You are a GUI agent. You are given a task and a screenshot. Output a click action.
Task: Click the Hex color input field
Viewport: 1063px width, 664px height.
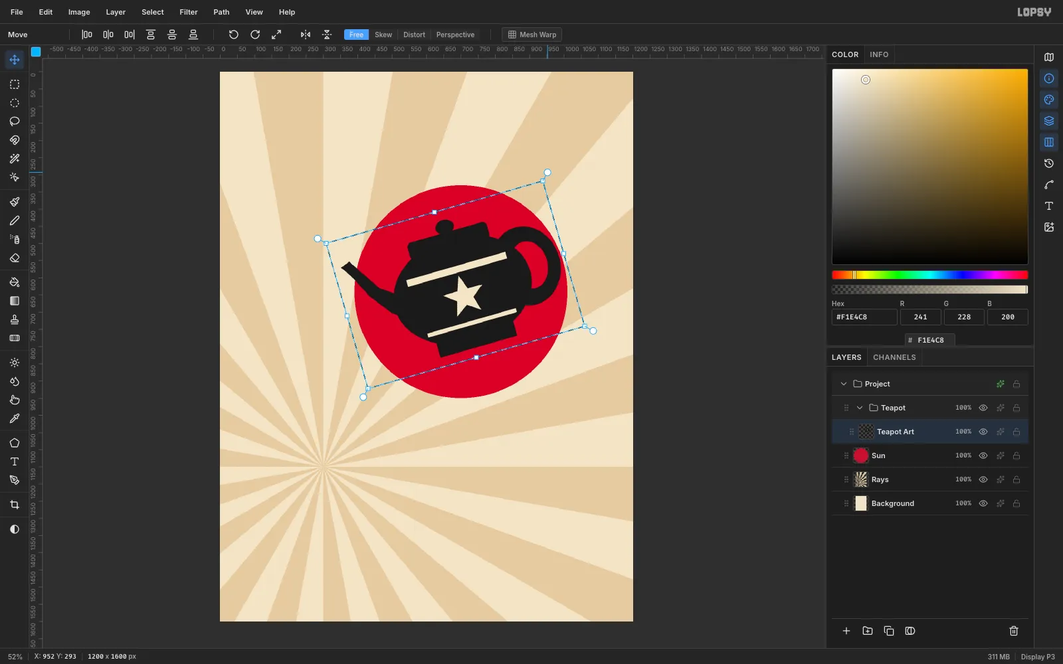864,317
